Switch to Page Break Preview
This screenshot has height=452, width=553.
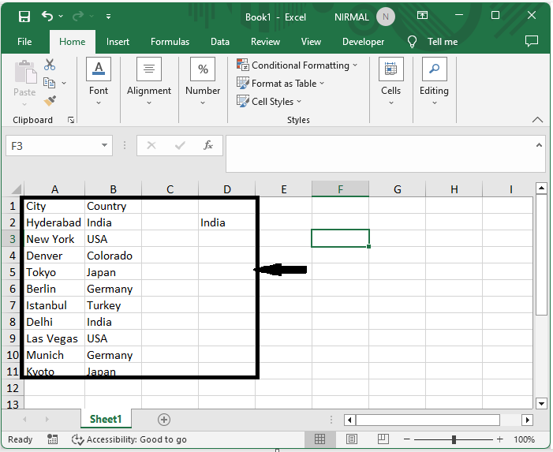(x=383, y=439)
